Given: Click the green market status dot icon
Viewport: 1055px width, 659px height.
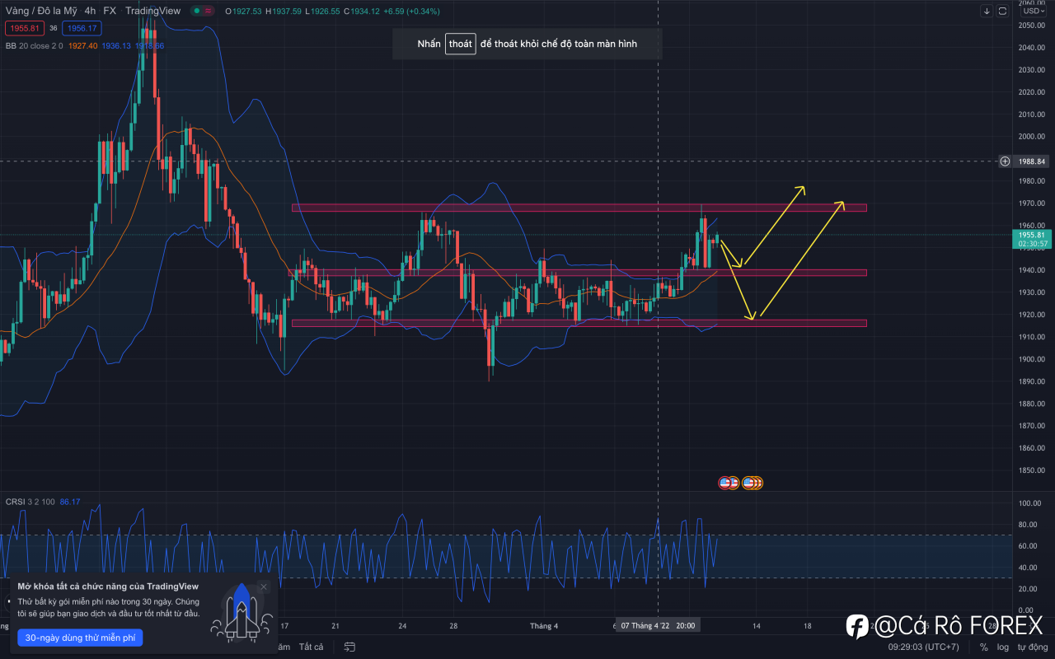Looking at the screenshot, I should 197,12.
